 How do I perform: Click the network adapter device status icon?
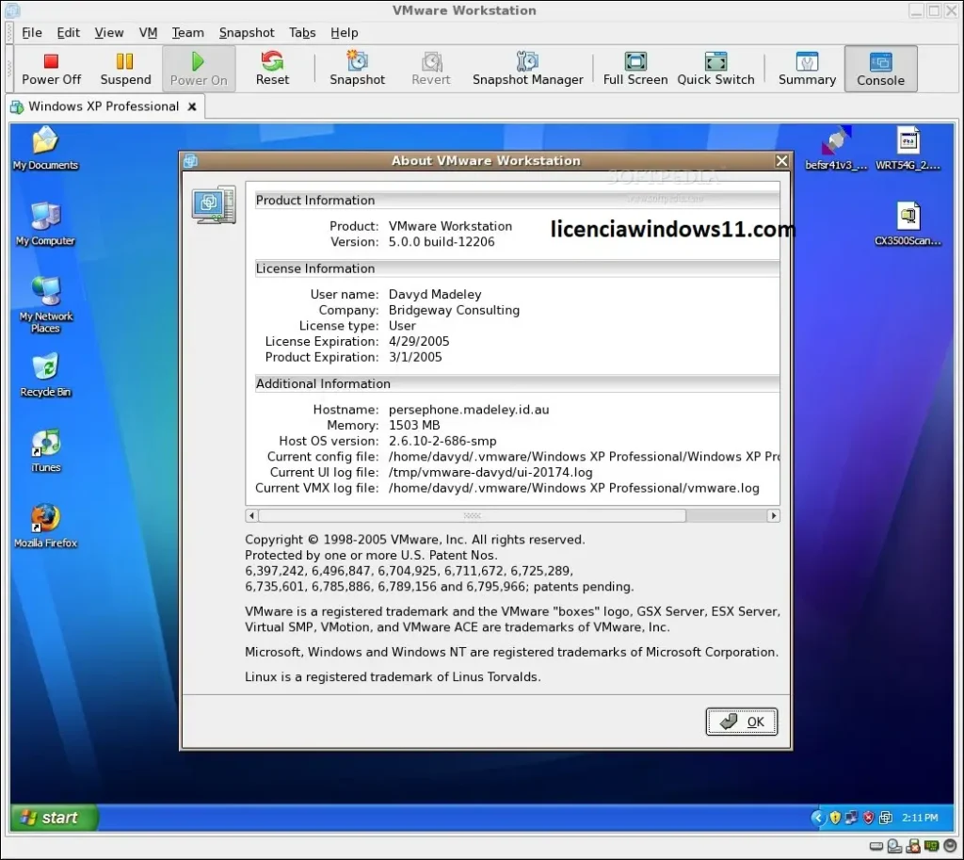click(931, 847)
